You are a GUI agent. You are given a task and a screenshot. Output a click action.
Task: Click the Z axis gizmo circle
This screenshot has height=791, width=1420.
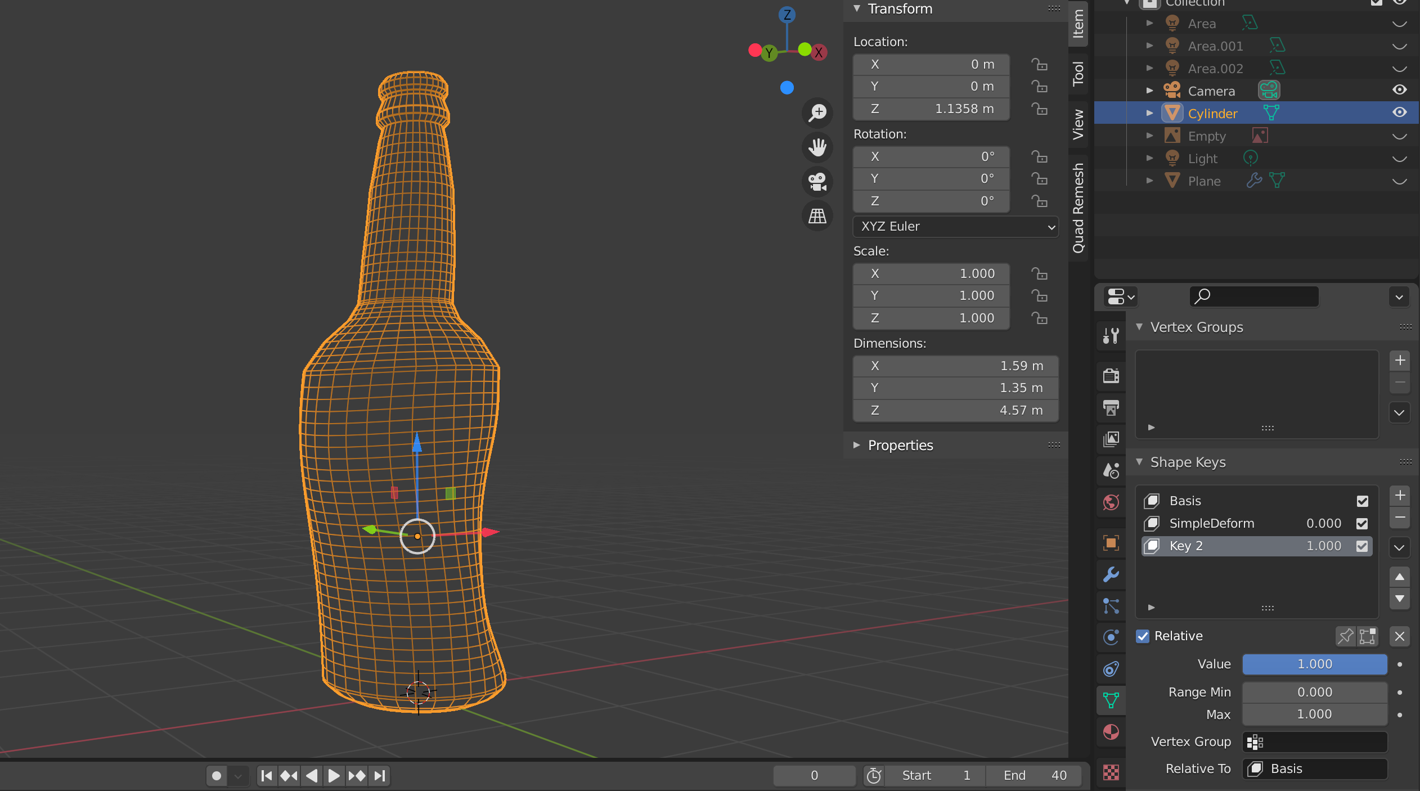pos(787,15)
